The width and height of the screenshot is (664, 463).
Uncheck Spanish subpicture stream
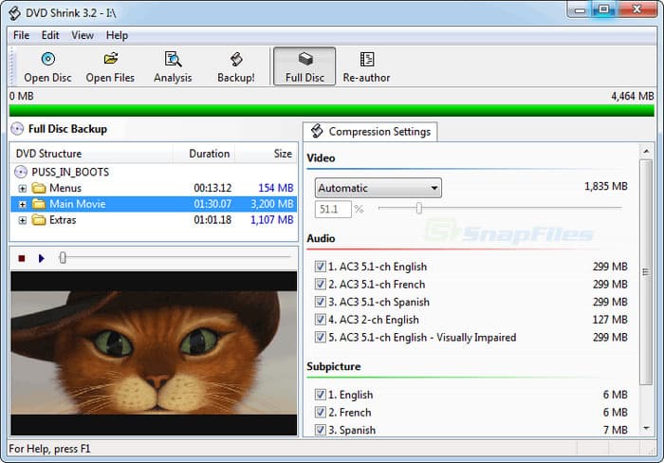(321, 430)
